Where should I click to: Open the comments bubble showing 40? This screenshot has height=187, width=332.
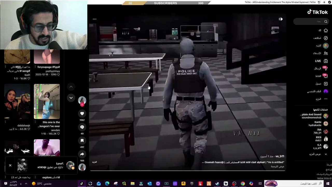pyautogui.click(x=82, y=127)
